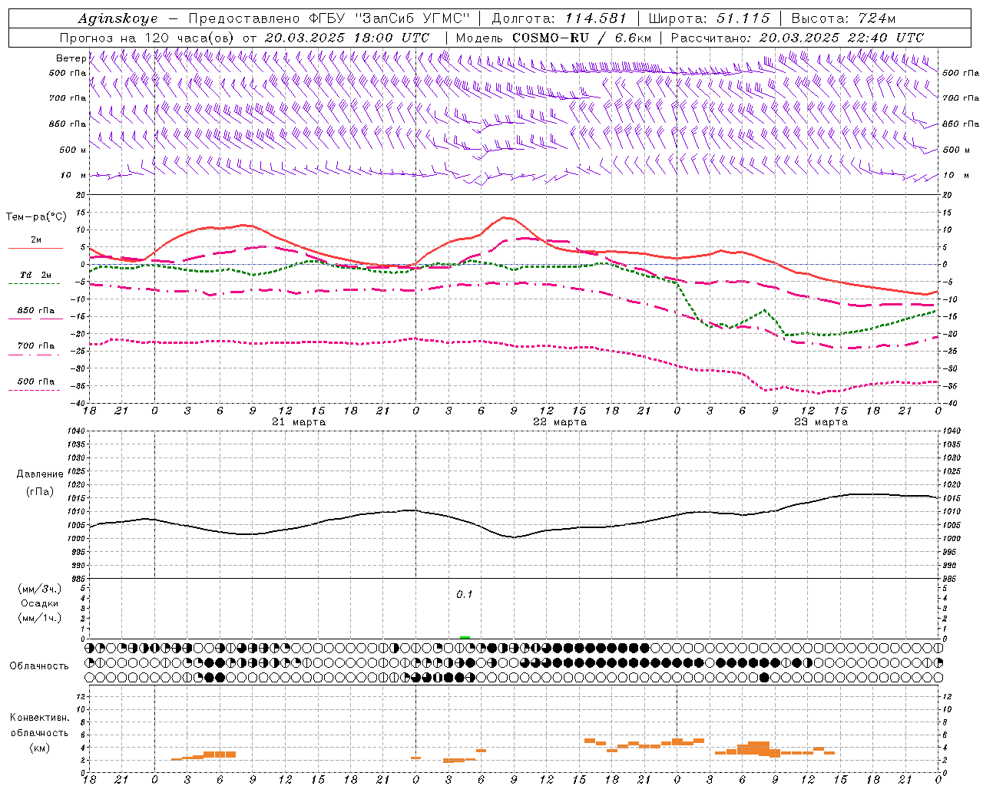Viewport: 983px width, 786px height.
Task: Click "850 гПа" in the temperature legend
Action: (x=35, y=311)
